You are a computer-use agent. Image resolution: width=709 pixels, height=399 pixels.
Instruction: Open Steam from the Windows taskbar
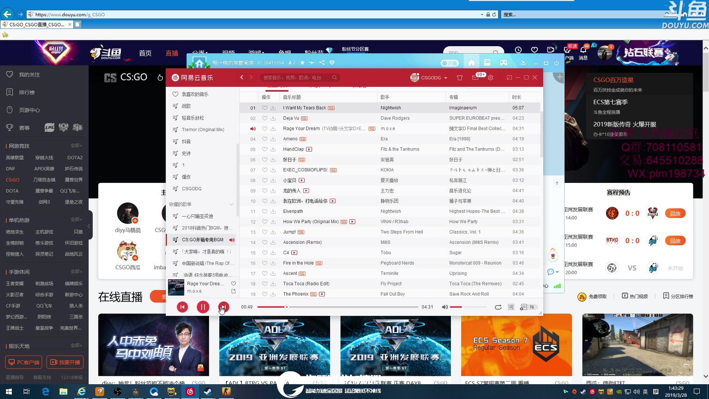[x=208, y=392]
